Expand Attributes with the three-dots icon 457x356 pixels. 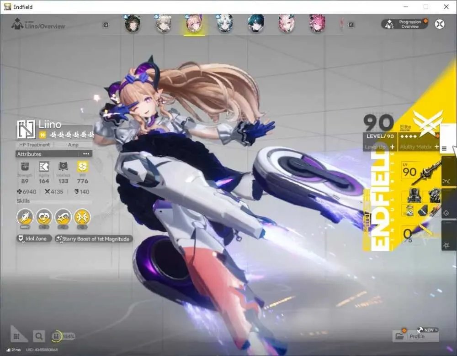tap(86, 154)
